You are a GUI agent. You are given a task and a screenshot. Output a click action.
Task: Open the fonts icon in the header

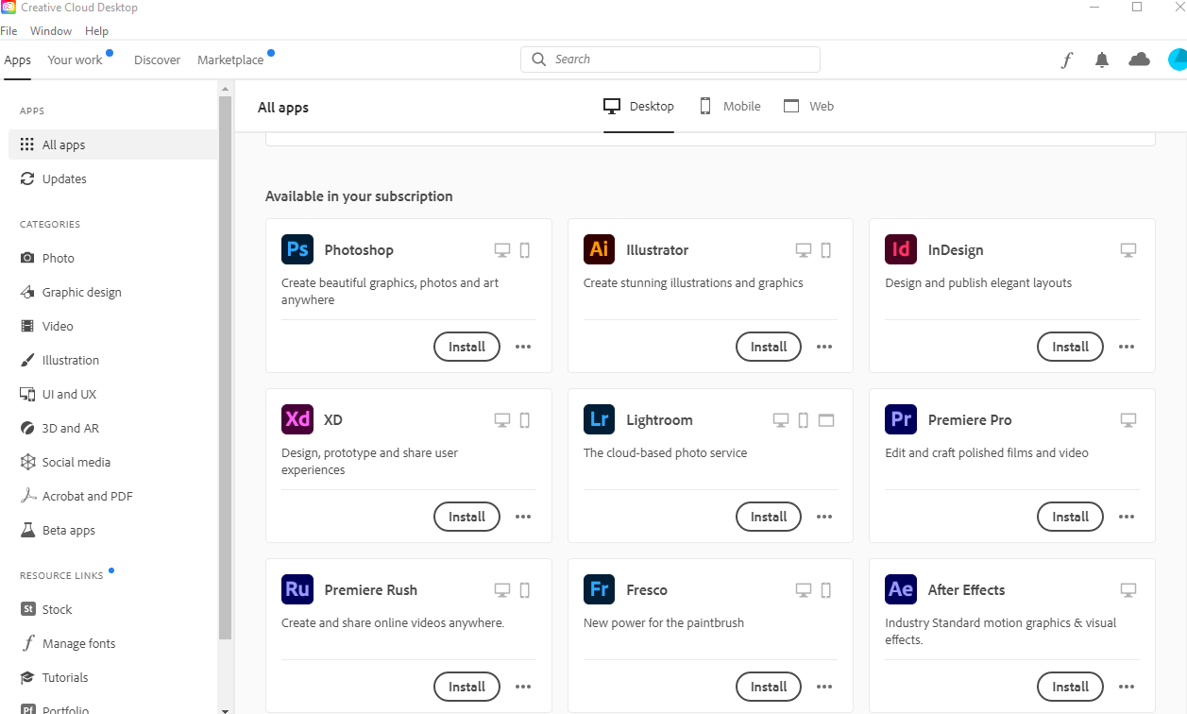(1067, 59)
